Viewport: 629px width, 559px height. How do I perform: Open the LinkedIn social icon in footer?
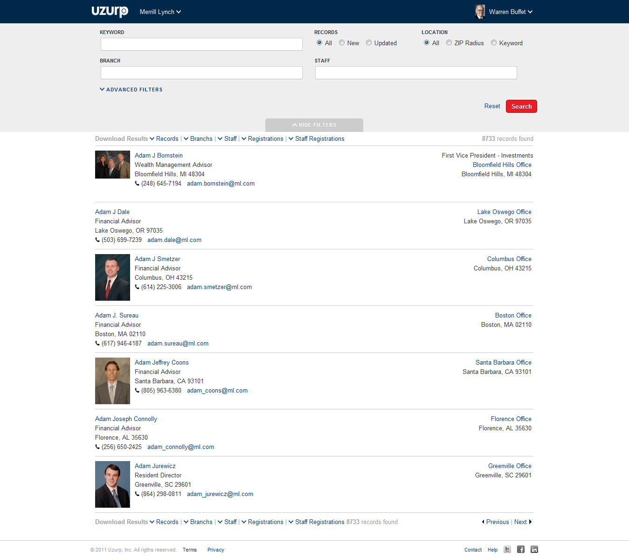click(x=534, y=549)
